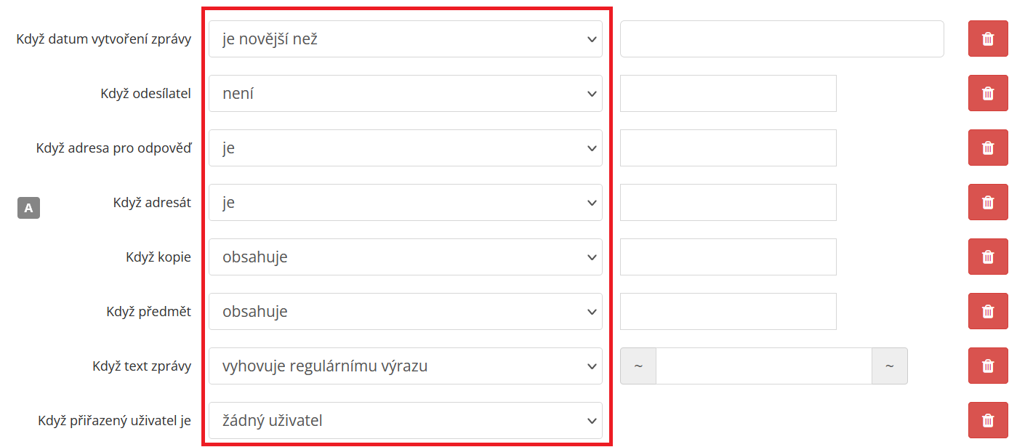The height and width of the screenshot is (447, 1017).
Task: Click the message creation date value field
Action: pyautogui.click(x=781, y=39)
